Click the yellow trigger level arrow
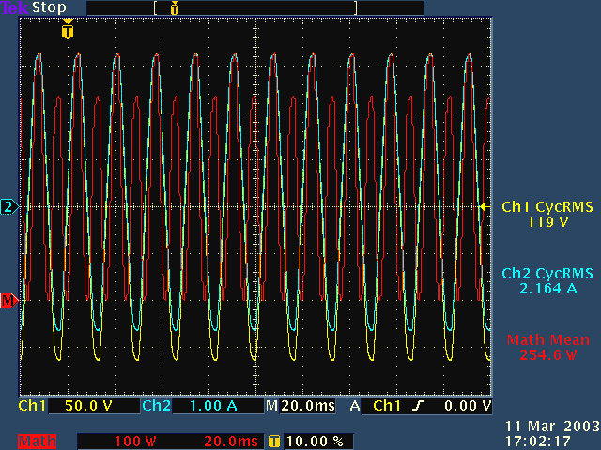This screenshot has height=450, width=601. 485,206
